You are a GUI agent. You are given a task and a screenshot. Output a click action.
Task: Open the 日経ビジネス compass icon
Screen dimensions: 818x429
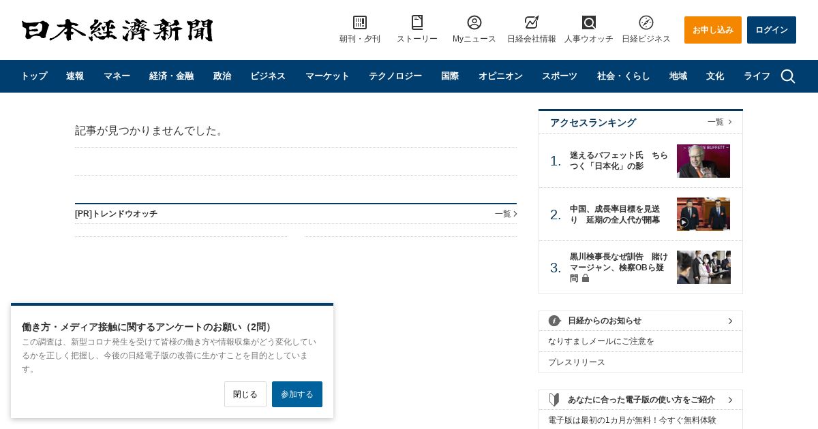coord(646,22)
